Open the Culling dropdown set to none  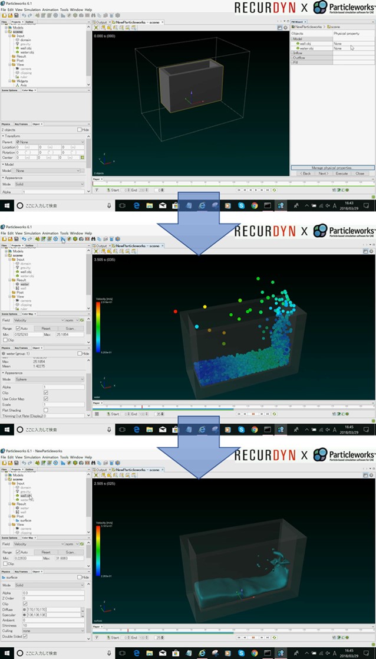coord(53,630)
